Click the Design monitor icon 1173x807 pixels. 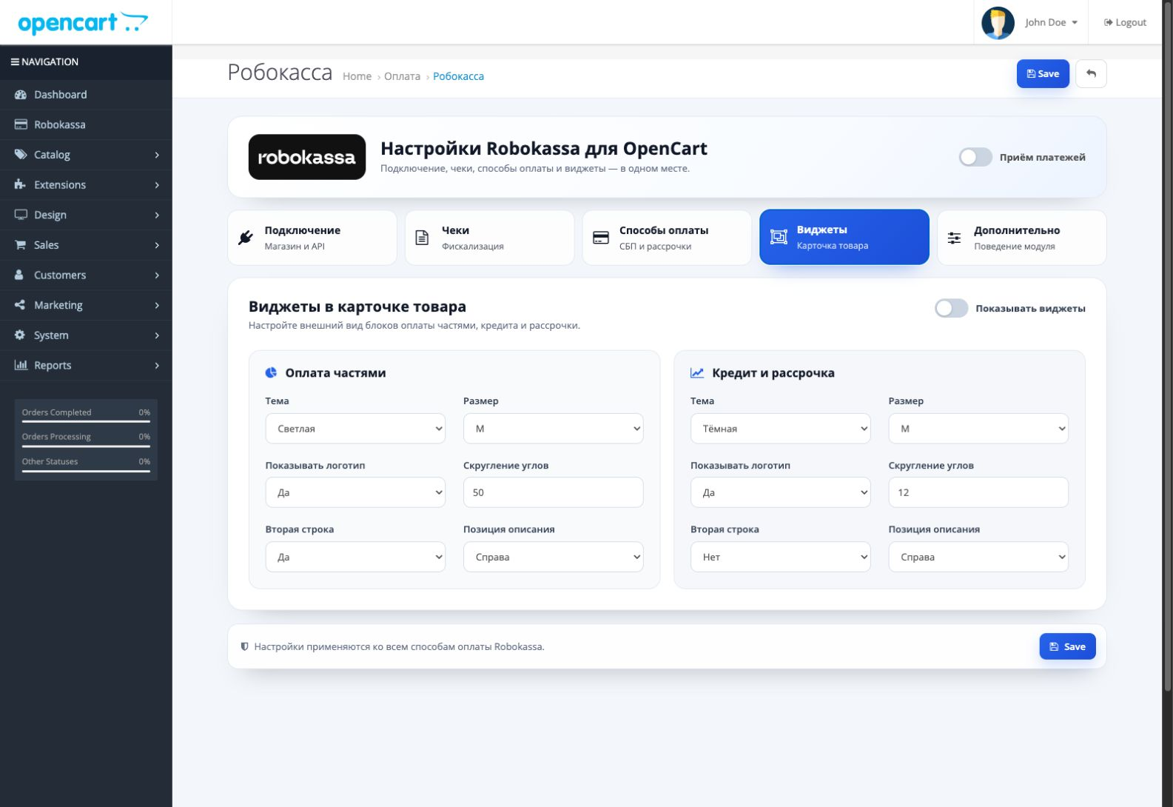[21, 215]
